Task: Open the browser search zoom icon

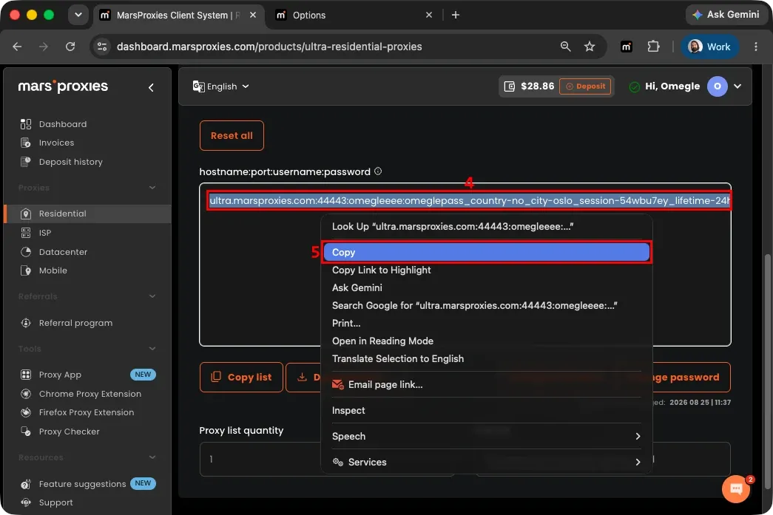Action: (x=565, y=47)
